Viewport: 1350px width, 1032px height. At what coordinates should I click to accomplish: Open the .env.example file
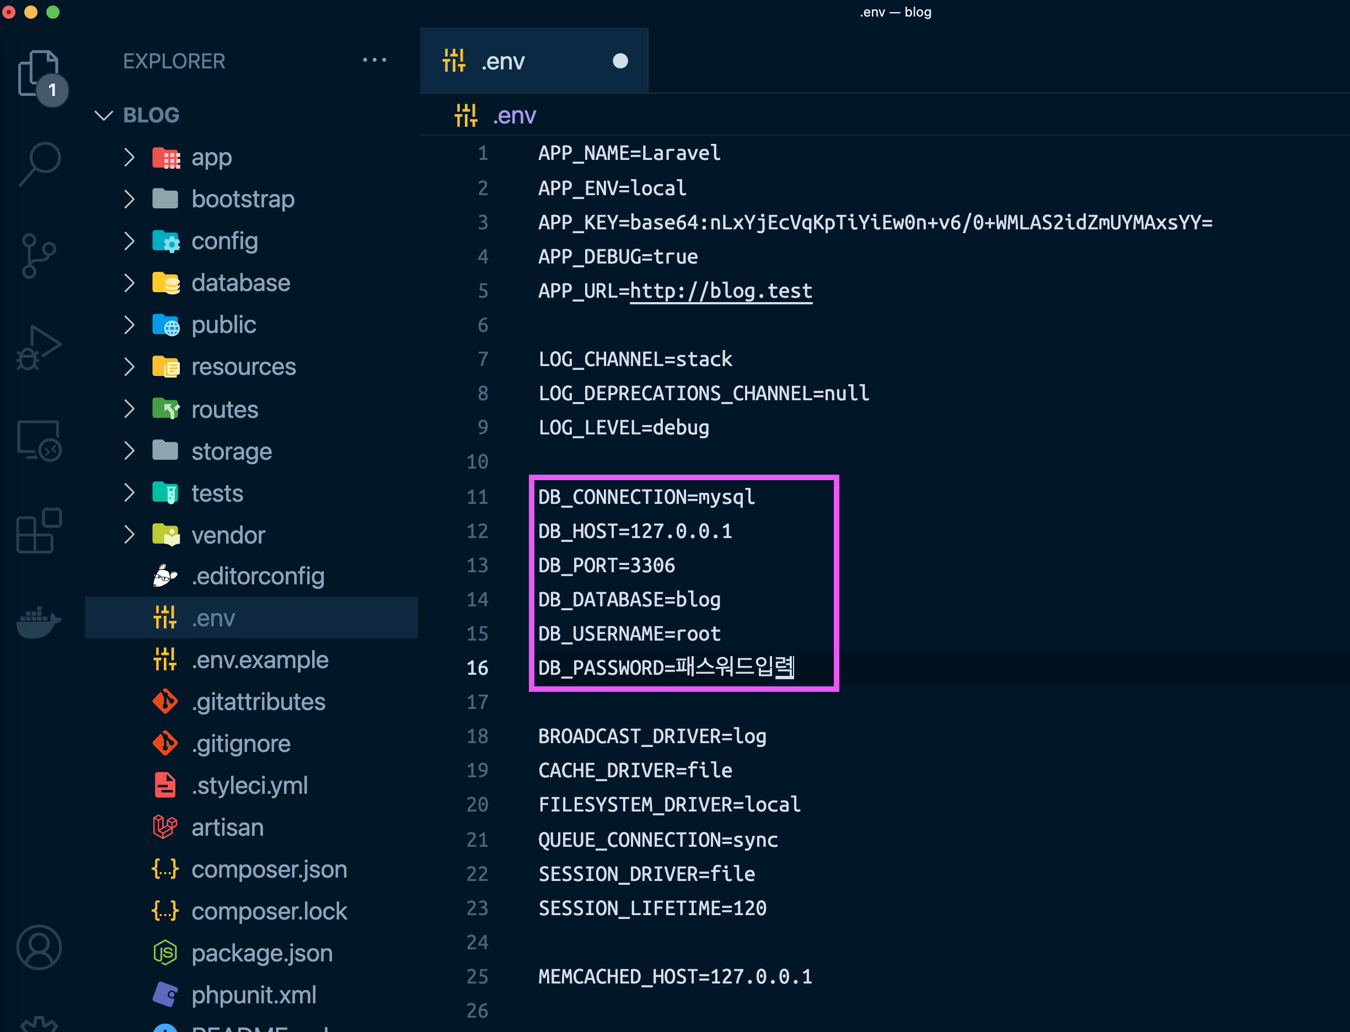(x=259, y=660)
